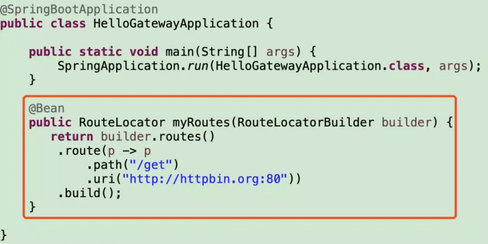This screenshot has height=244, width=488.
Task: Click the italic run method call
Action: pos(198,66)
